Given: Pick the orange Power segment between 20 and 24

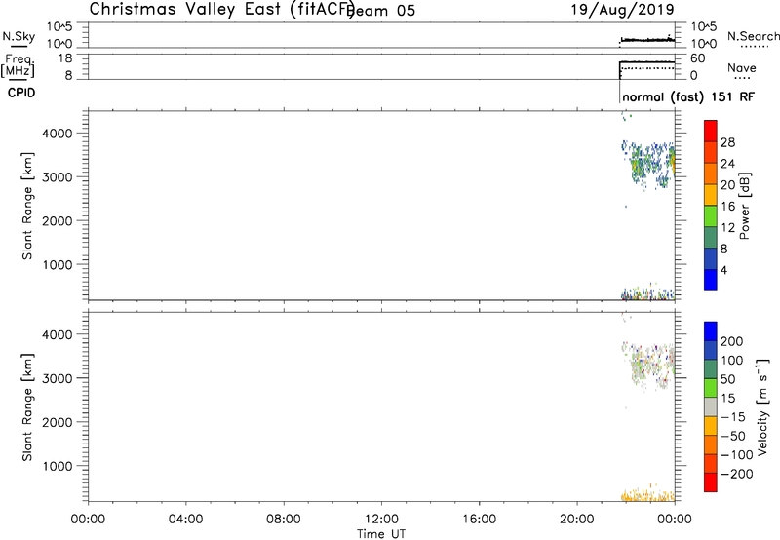Looking at the screenshot, I should pyautogui.click(x=711, y=174).
